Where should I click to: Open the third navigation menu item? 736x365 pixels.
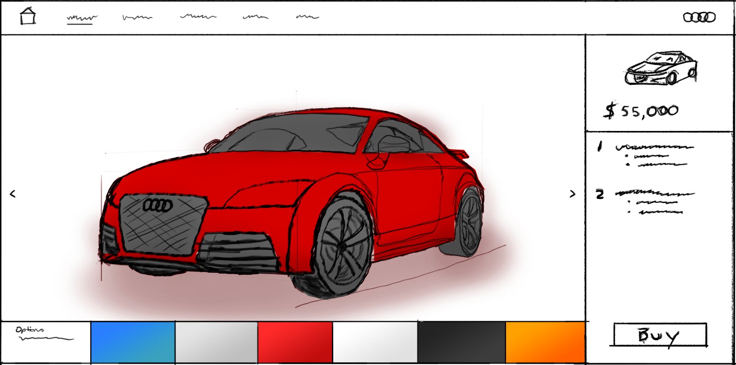point(198,16)
